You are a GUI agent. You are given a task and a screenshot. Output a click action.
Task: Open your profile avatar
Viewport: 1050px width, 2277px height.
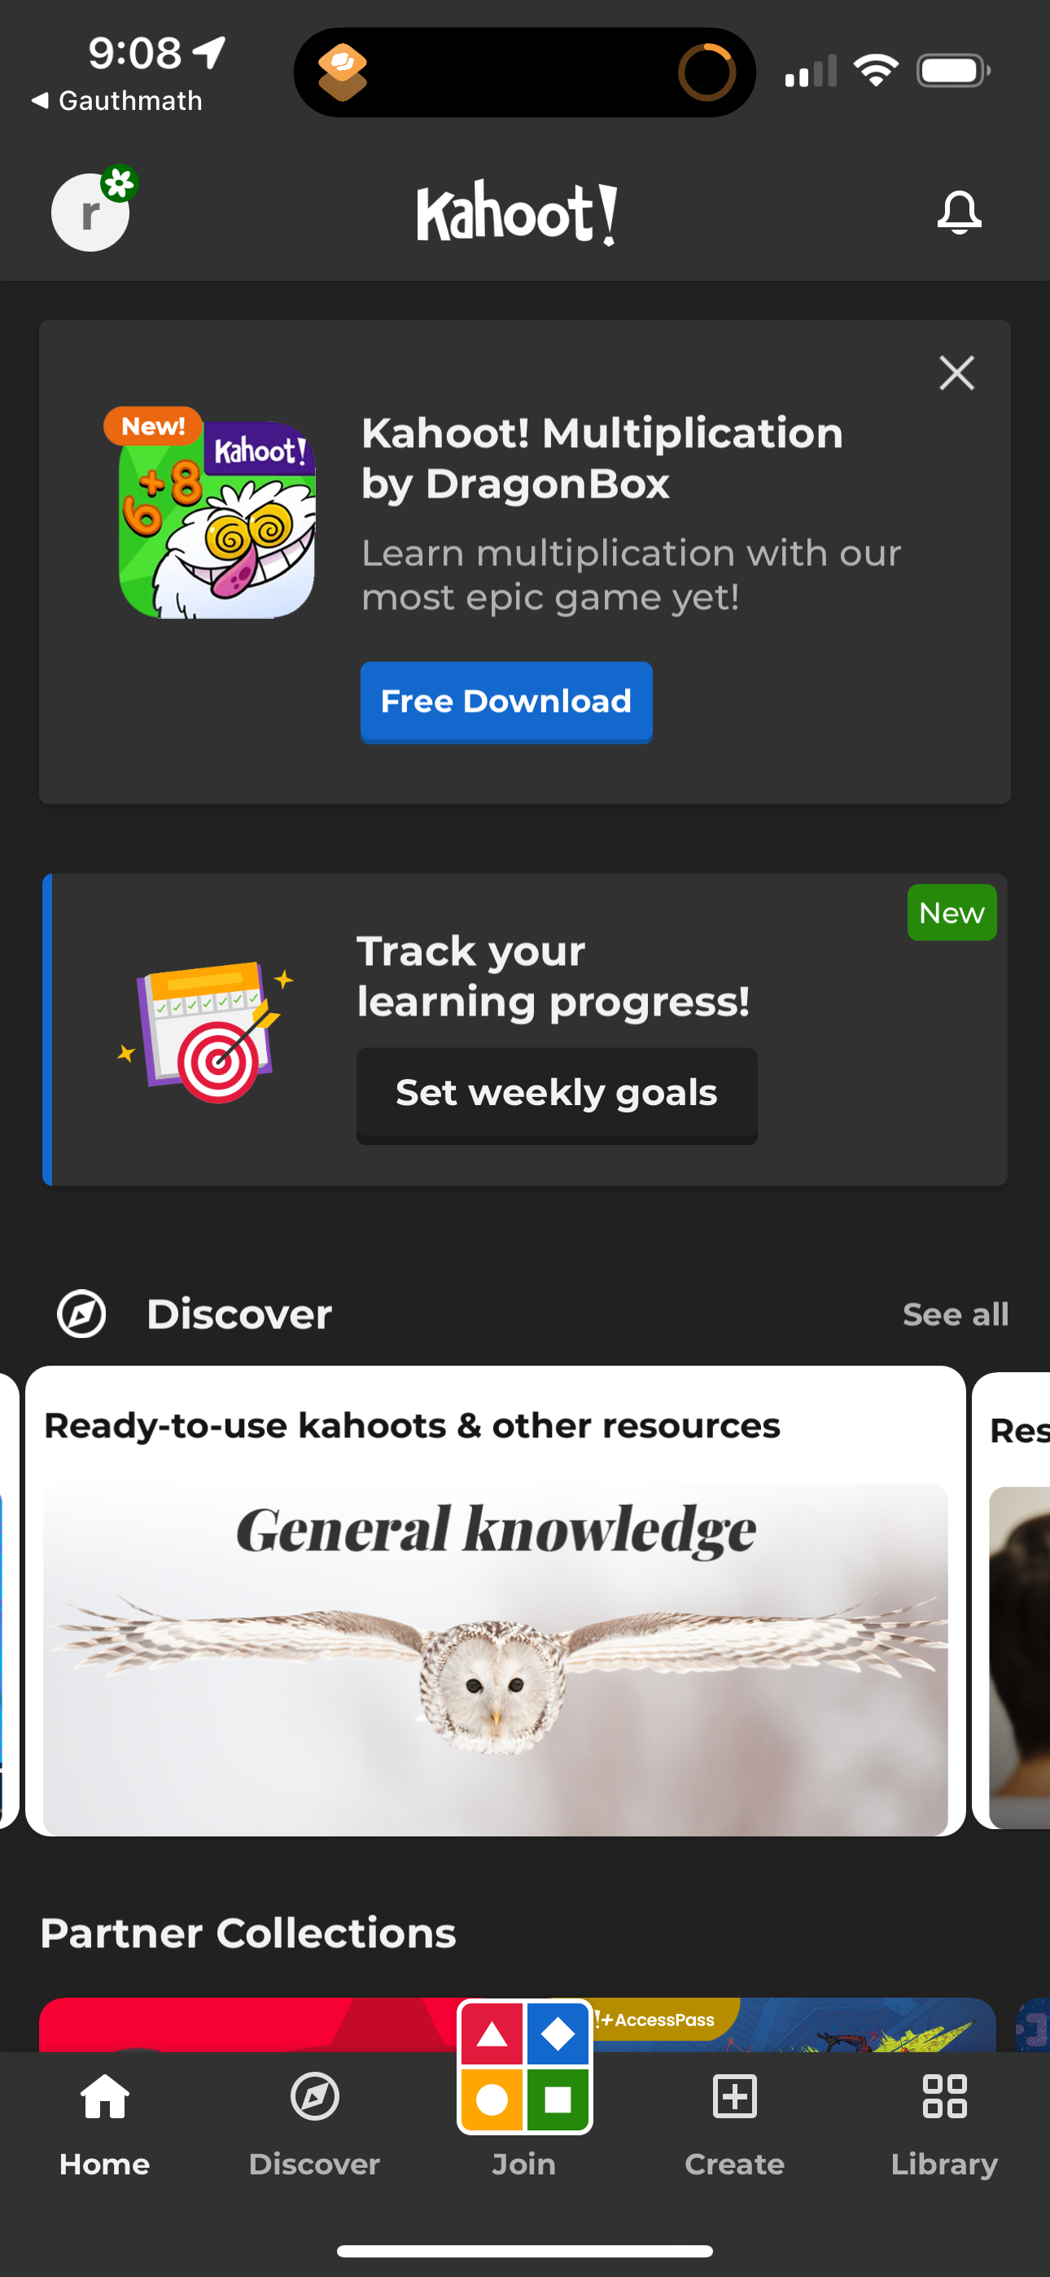90,212
